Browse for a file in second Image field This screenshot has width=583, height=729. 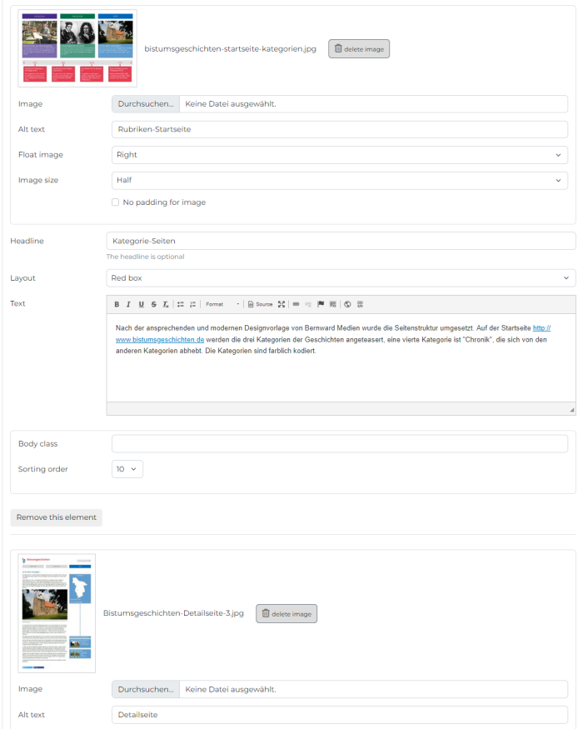146,690
